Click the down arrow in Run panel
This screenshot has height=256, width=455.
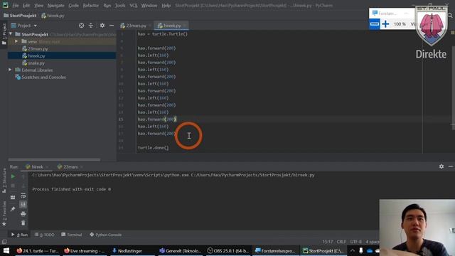tap(23, 186)
